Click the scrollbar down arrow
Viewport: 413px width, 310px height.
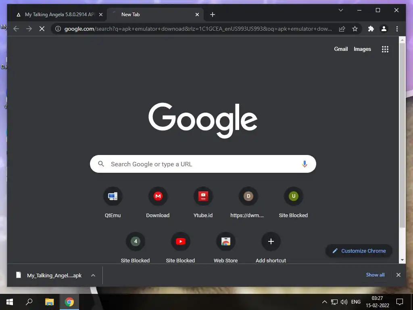402,260
